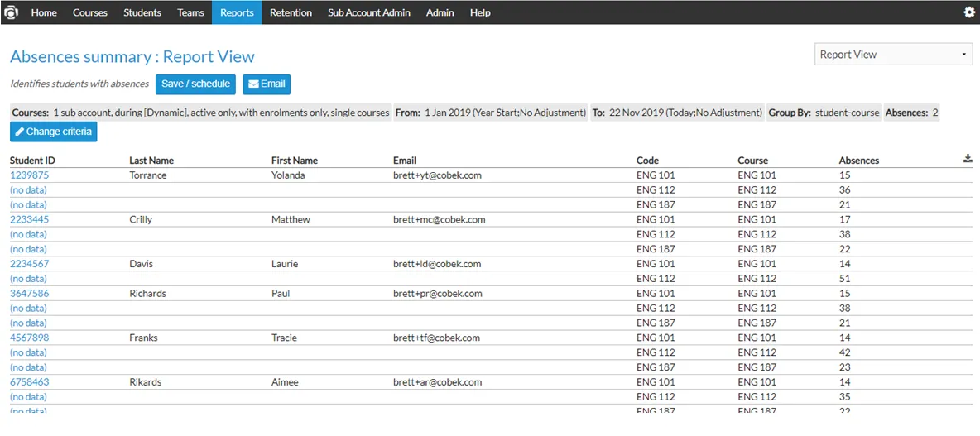This screenshot has height=436, width=980.
Task: Open the Admin menu
Action: click(440, 12)
